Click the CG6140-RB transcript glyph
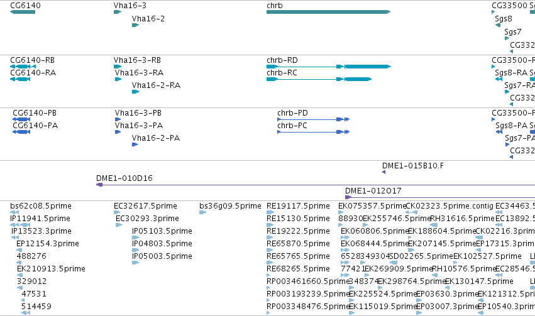 click(23, 67)
